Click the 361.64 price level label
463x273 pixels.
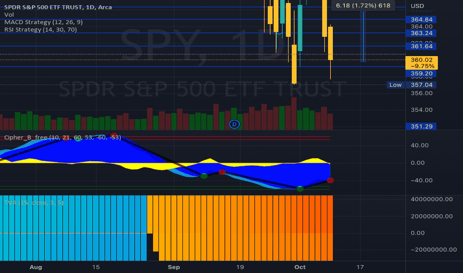421,46
